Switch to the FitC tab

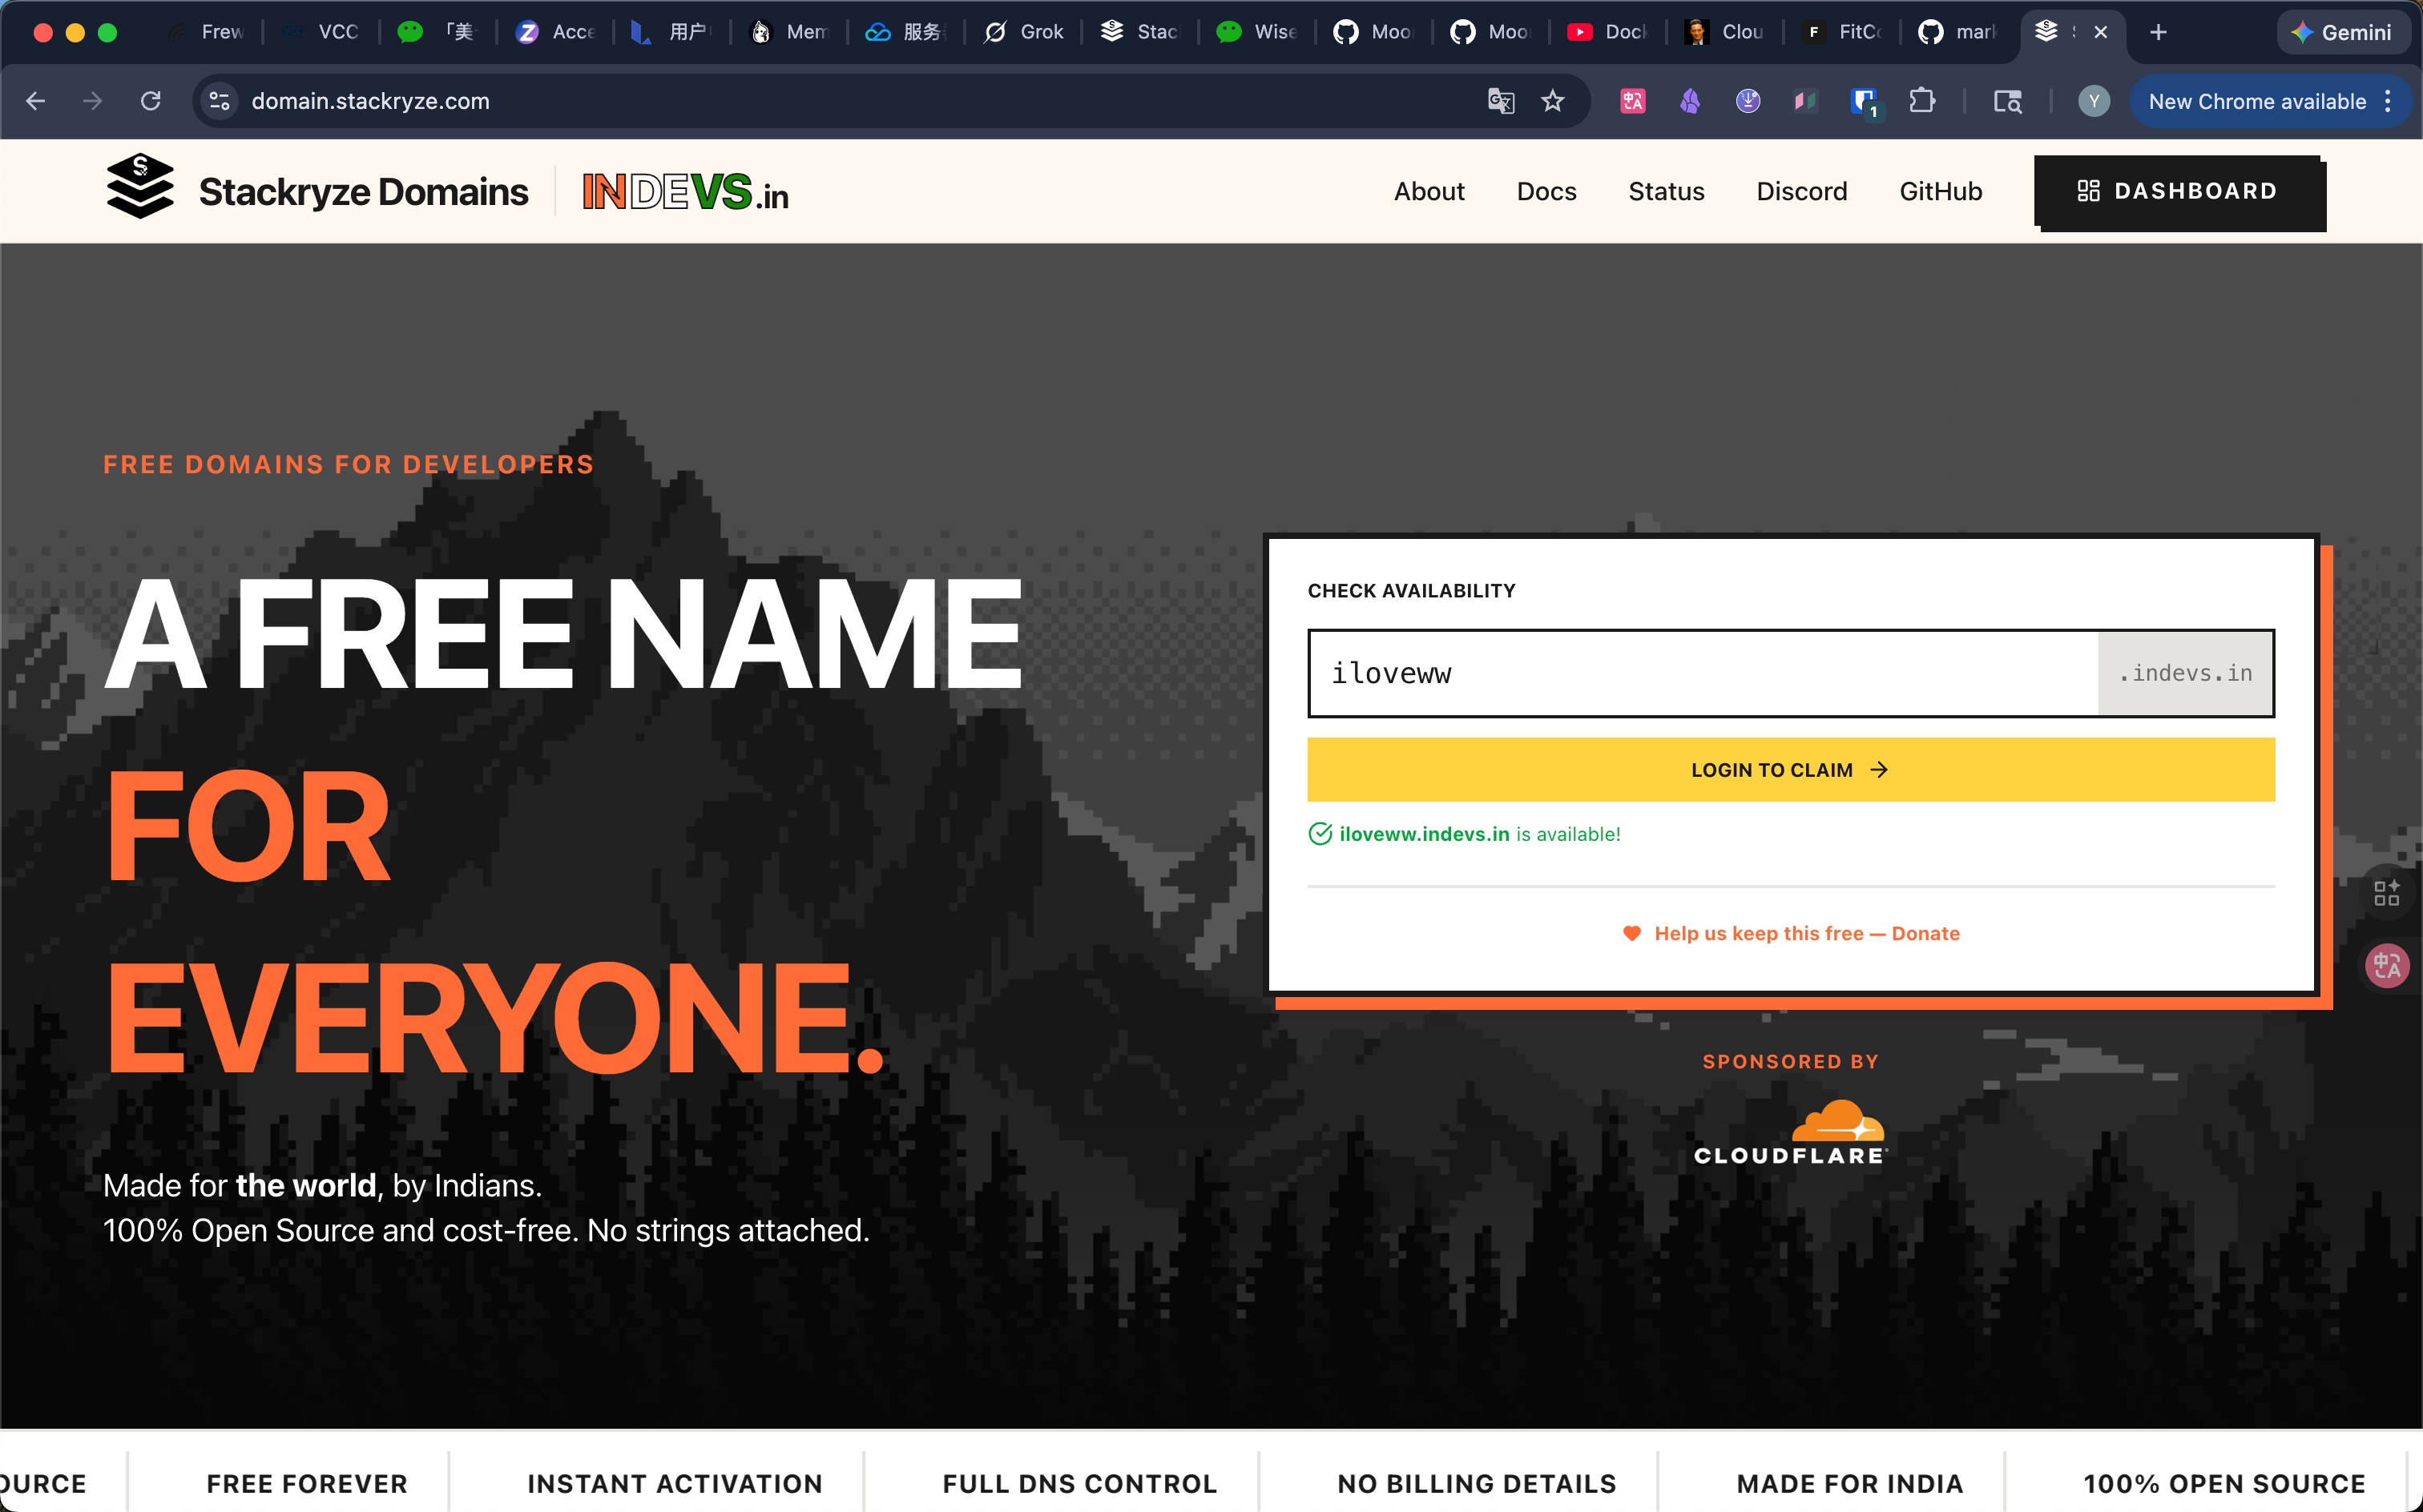tap(1843, 32)
